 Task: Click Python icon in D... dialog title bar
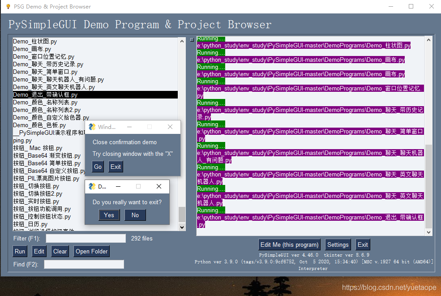92,186
